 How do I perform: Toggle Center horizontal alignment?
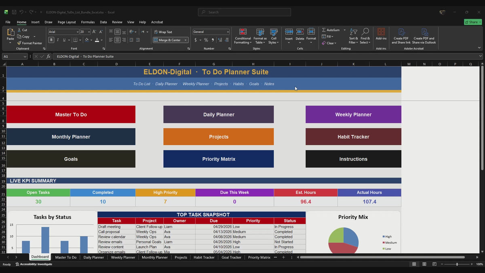pos(117,40)
